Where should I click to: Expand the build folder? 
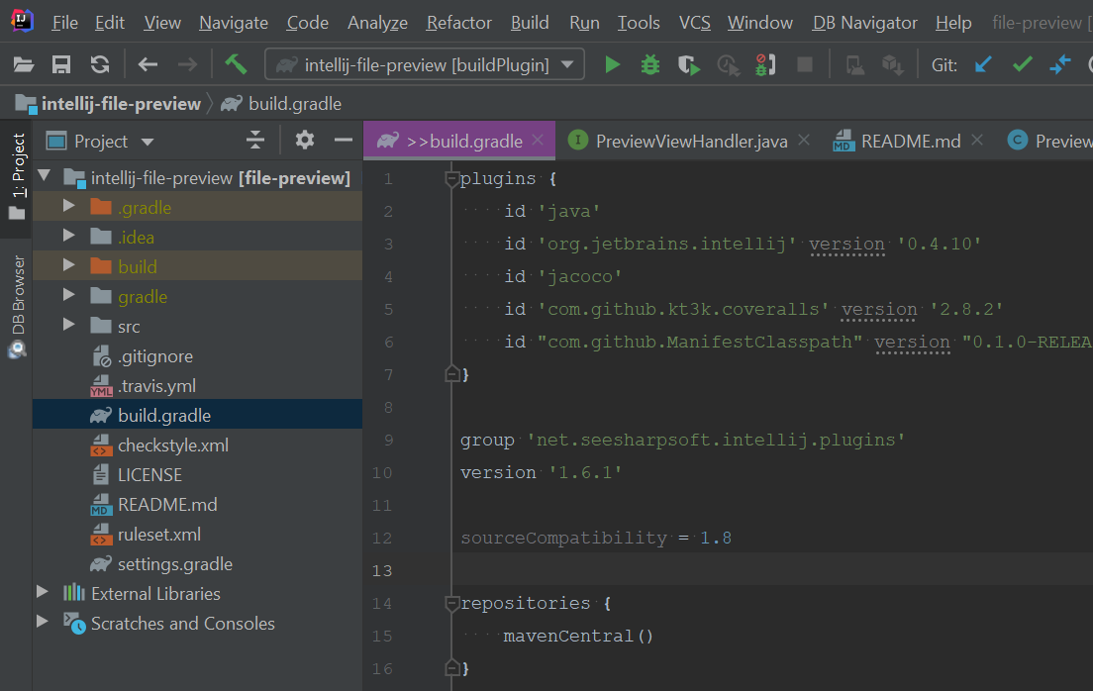click(x=68, y=265)
